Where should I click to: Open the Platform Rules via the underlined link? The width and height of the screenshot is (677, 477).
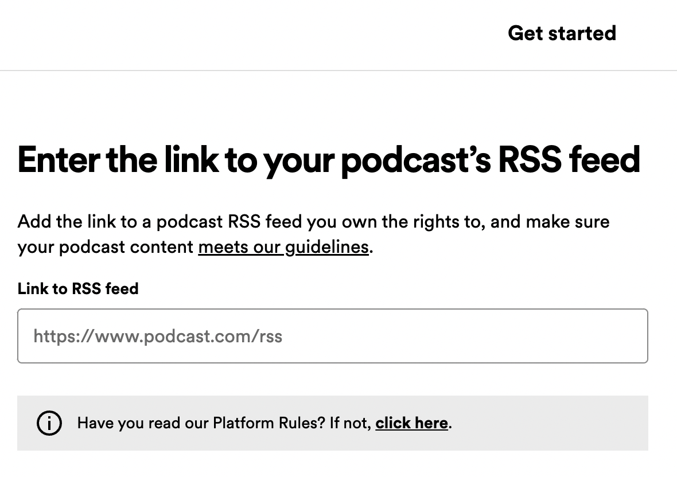point(411,423)
